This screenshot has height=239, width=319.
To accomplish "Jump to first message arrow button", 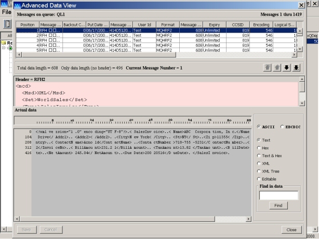I will coord(267,67).
